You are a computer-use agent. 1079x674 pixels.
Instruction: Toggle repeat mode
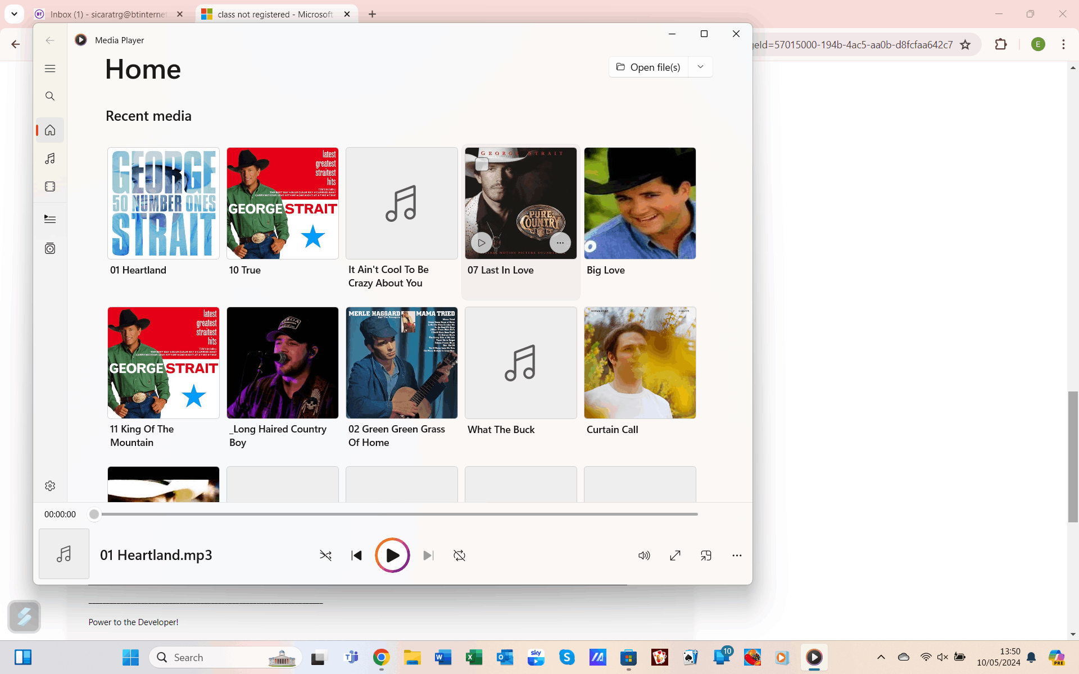(459, 555)
